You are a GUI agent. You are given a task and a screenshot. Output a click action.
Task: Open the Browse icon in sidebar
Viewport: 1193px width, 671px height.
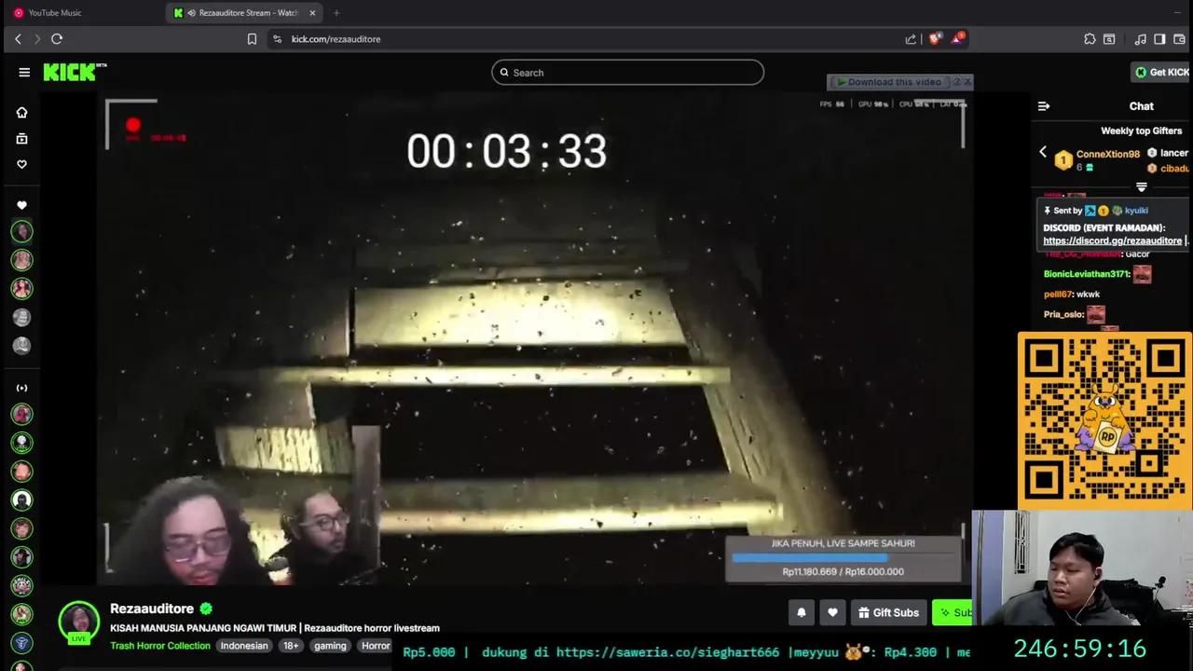coord(21,139)
